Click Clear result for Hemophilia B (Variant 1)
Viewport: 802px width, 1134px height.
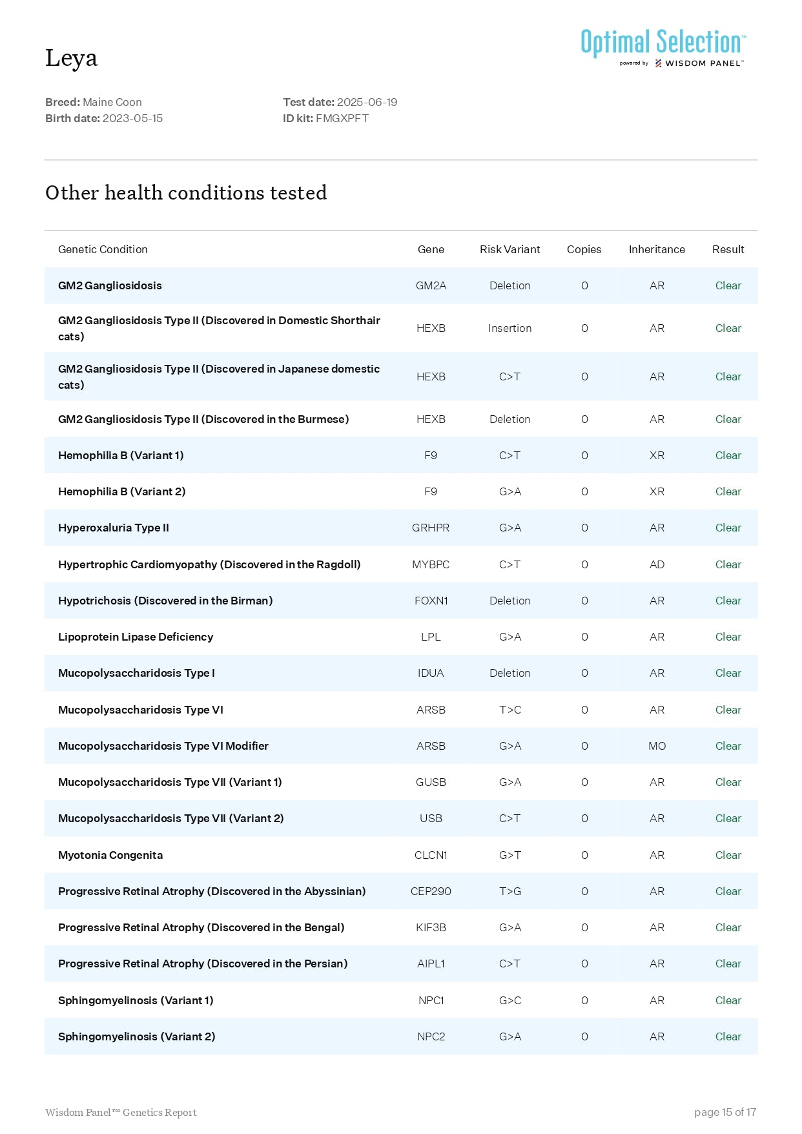728,455
